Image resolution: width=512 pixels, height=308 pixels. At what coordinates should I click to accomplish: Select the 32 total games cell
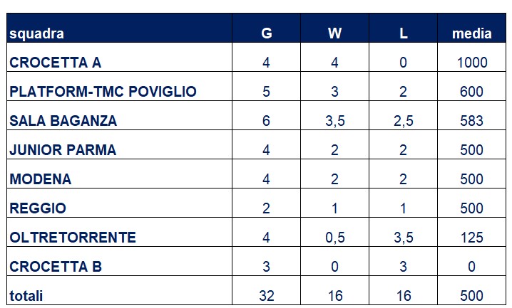click(x=267, y=296)
